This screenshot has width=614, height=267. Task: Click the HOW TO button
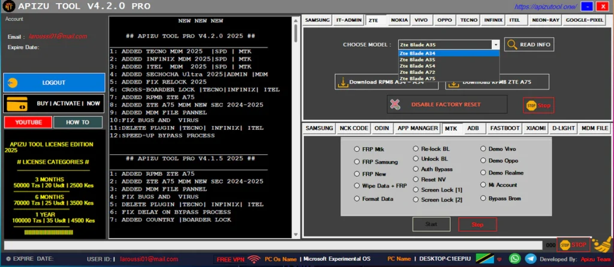77,122
